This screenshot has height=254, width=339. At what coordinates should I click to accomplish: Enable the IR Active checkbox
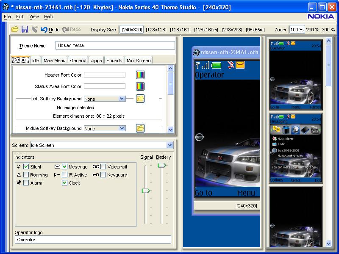pyautogui.click(x=65, y=175)
